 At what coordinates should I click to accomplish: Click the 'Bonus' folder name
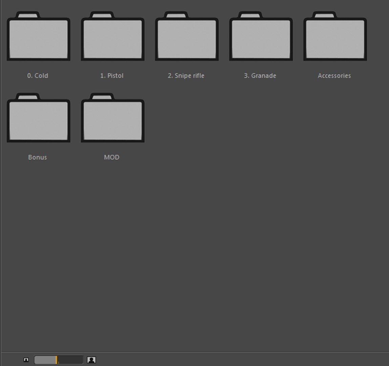38,158
